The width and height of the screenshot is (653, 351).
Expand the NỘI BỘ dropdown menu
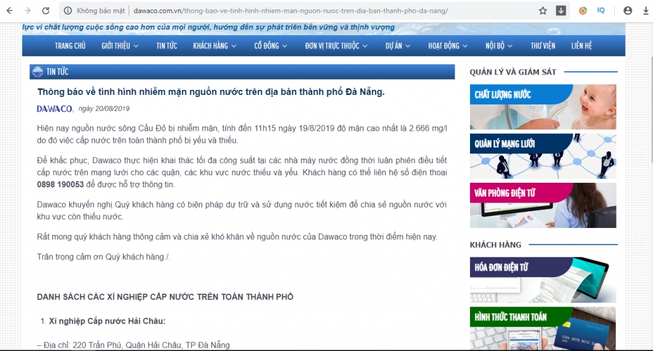(x=499, y=46)
